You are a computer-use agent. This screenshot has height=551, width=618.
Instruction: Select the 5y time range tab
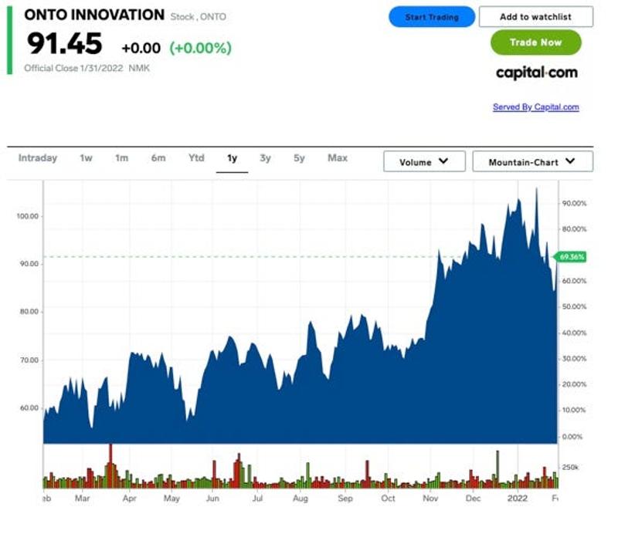pos(299,158)
